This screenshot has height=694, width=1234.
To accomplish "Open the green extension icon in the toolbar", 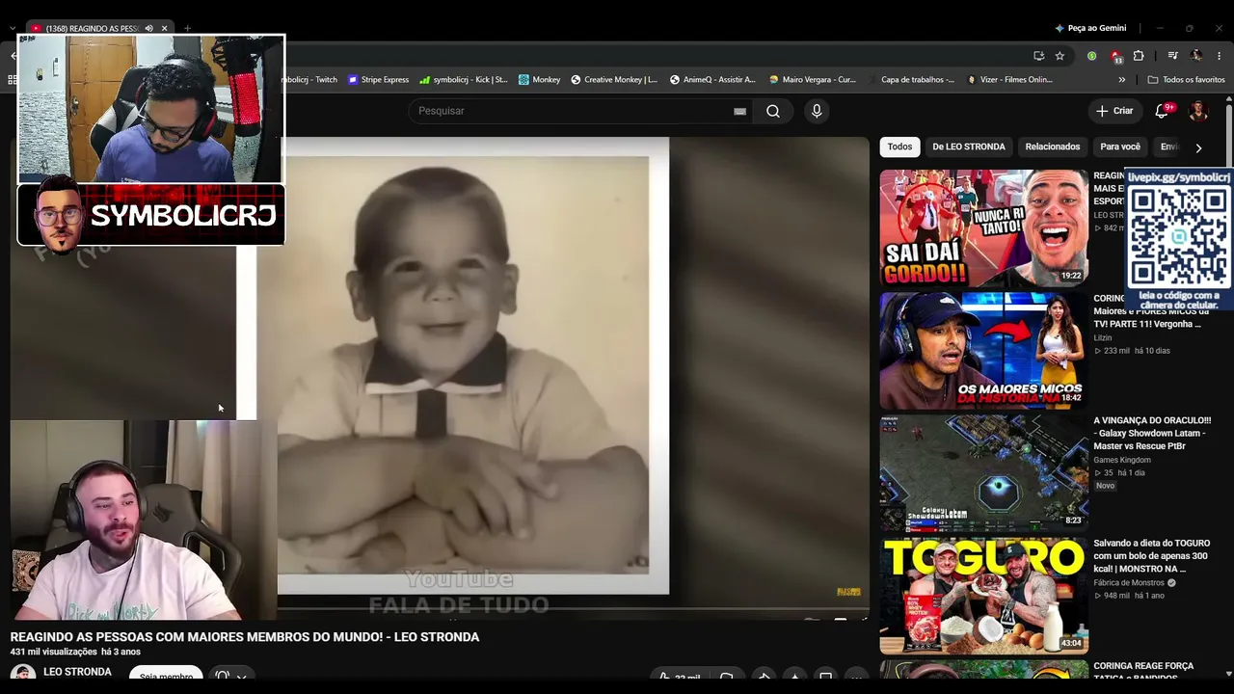I will 1091,56.
